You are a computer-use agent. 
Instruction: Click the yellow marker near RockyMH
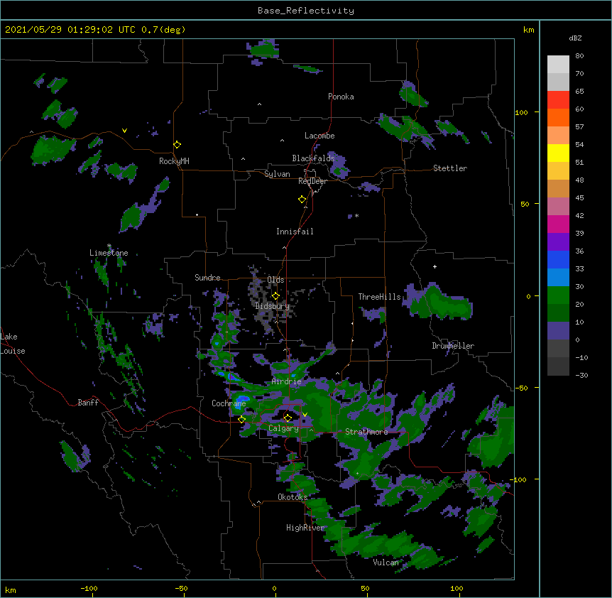tap(177, 145)
